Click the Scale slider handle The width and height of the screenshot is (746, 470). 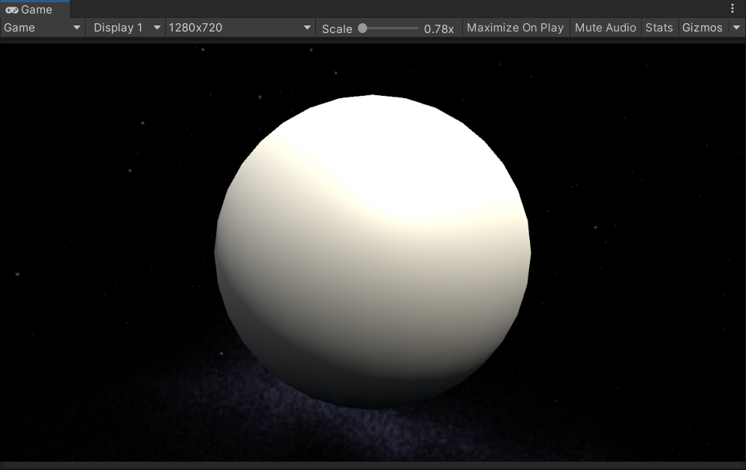[x=362, y=28]
